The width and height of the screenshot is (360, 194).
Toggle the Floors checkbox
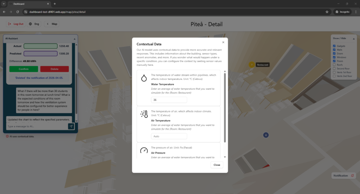click(334, 61)
